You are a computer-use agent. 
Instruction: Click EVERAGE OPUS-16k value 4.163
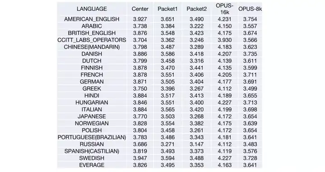[x=224, y=165]
